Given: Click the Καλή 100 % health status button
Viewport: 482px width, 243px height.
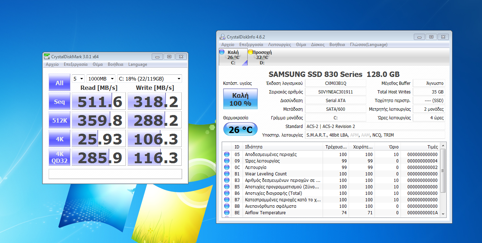Looking at the screenshot, I should point(240,99).
